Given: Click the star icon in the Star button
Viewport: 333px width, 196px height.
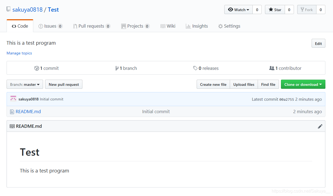Looking at the screenshot, I should coord(271,9).
